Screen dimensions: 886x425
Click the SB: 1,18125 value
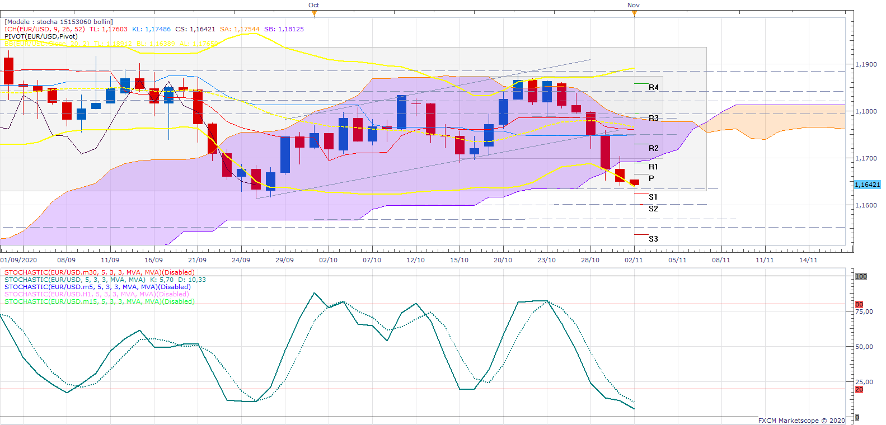[x=284, y=29]
